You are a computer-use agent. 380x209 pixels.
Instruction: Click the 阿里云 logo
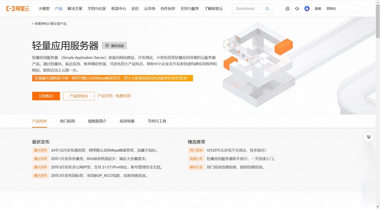18,8
